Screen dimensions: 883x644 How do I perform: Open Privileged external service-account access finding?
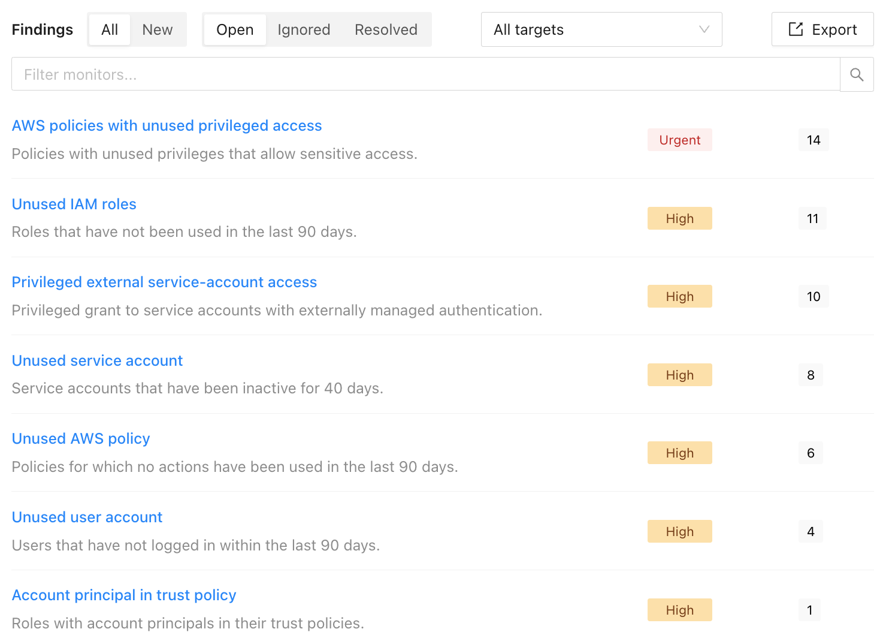point(164,282)
